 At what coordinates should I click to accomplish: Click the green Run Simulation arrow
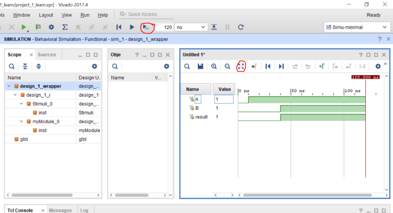(x=23, y=27)
